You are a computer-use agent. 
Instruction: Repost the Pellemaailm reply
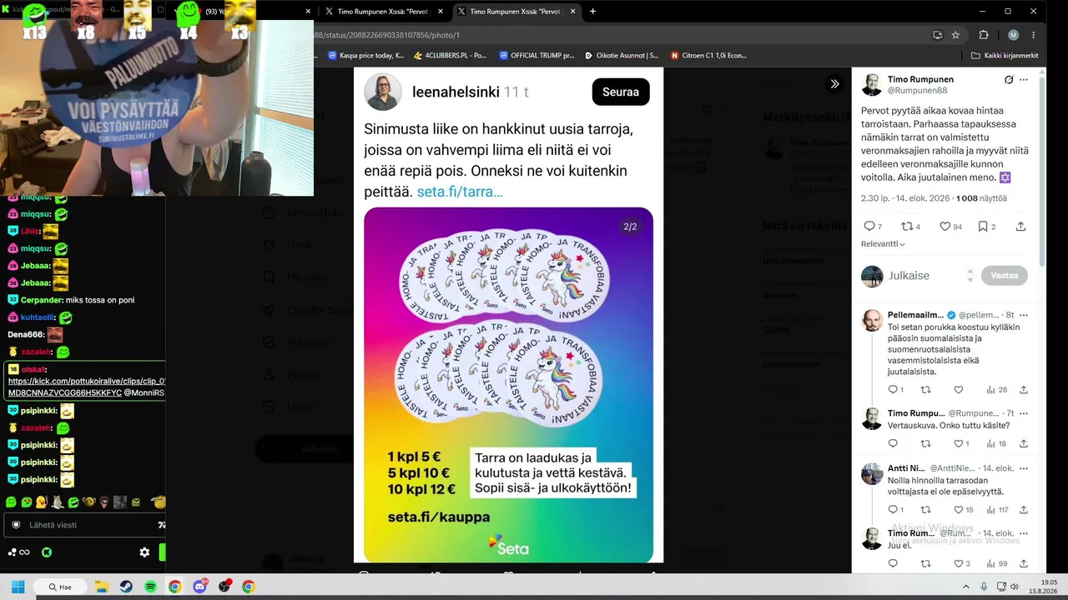click(x=925, y=390)
